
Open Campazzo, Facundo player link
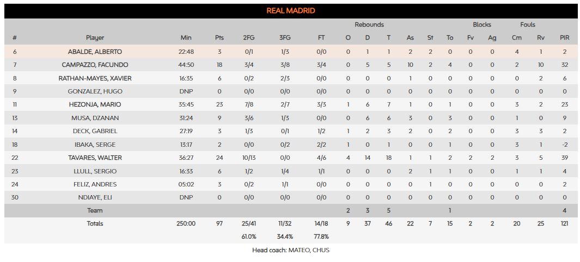pos(95,65)
